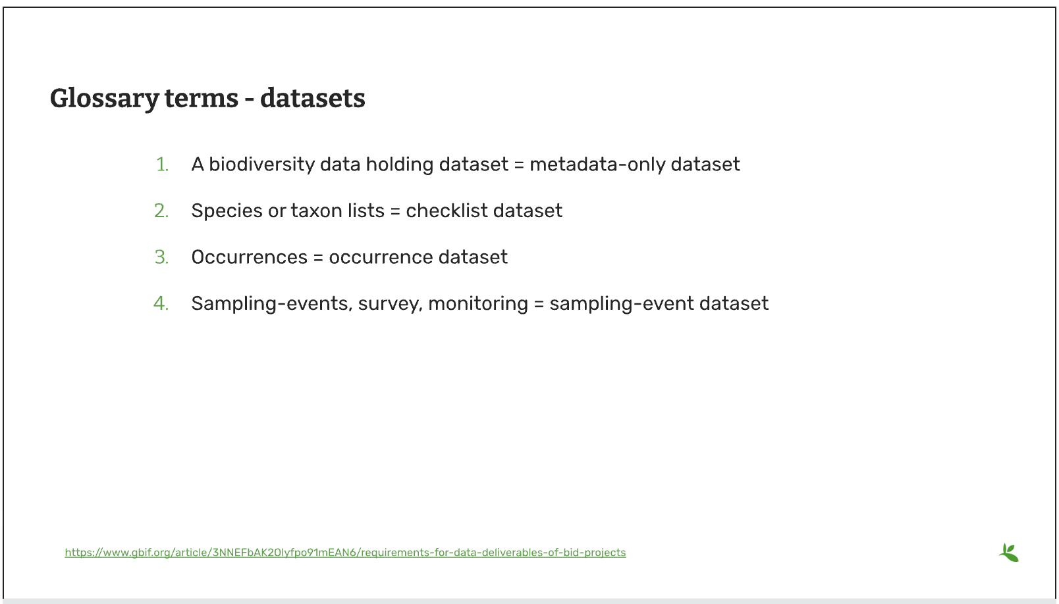Click the phrase 'Sampling-events, survey, monitoring'
Image resolution: width=1059 pixels, height=604 pixels.
click(x=360, y=303)
